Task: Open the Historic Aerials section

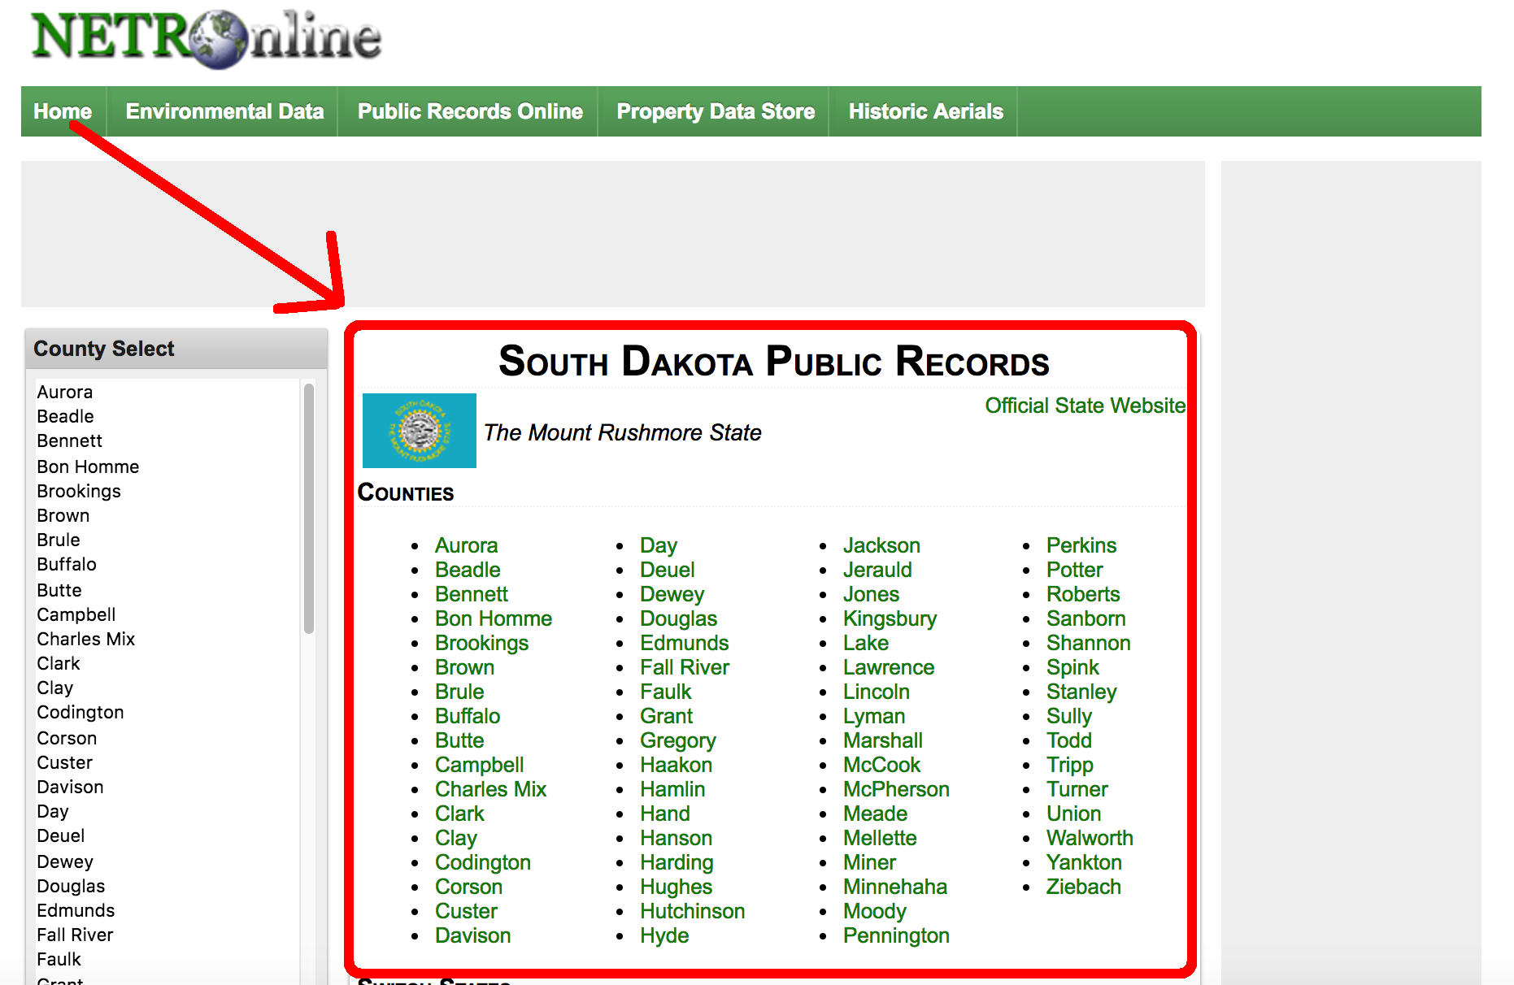Action: 924,111
